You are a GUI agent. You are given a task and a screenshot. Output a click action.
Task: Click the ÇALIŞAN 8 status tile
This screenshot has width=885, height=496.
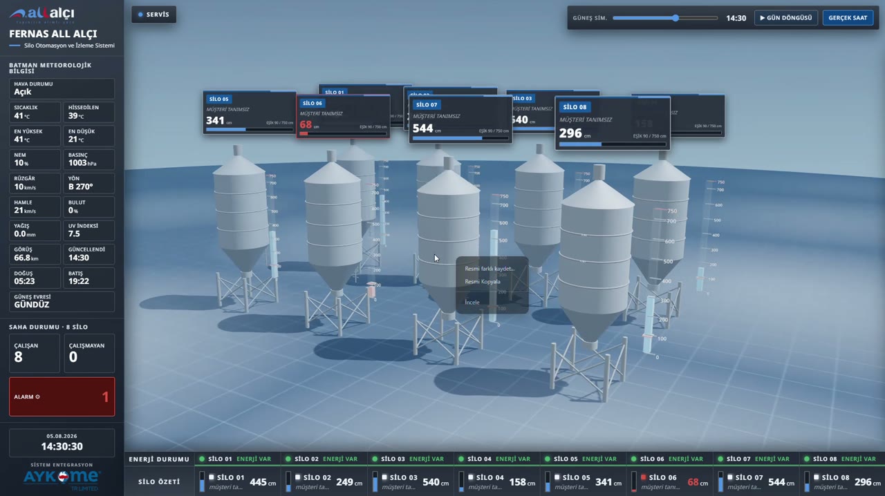[x=35, y=353]
